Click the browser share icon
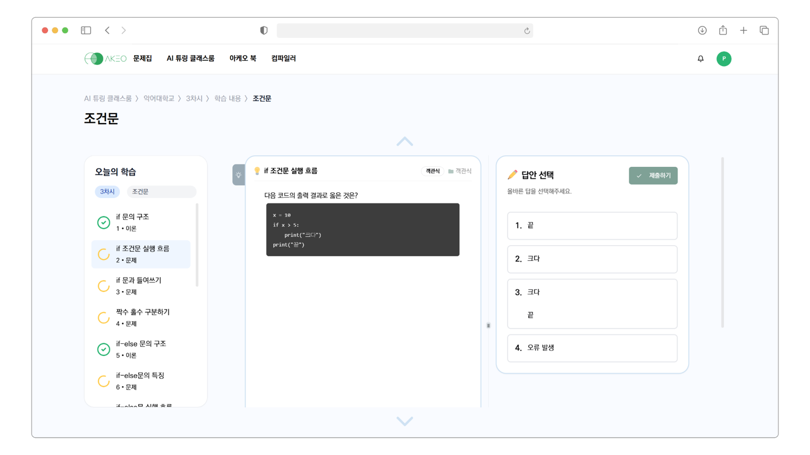The height and width of the screenshot is (455, 810). [x=723, y=30]
